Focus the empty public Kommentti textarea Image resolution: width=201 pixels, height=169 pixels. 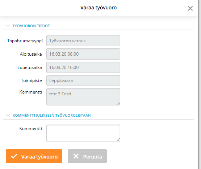83,133
